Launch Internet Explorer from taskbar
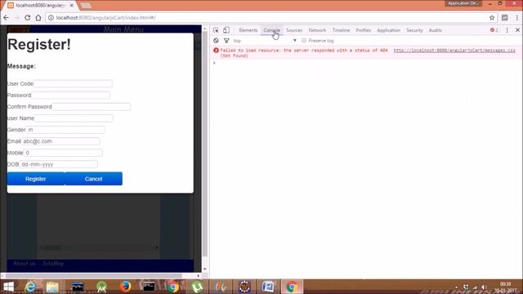The width and height of the screenshot is (523, 294). point(31,287)
